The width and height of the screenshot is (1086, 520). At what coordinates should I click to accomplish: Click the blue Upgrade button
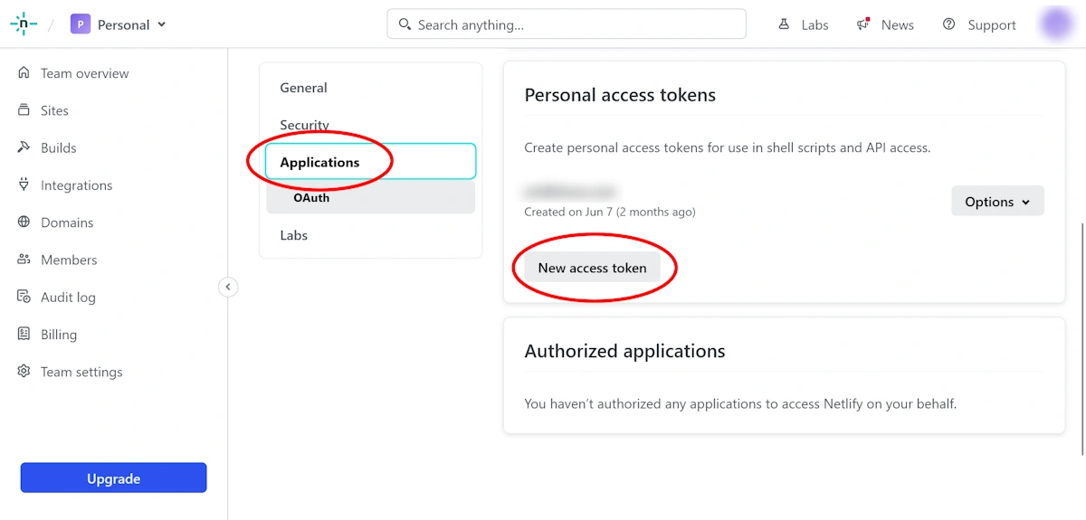(x=114, y=478)
